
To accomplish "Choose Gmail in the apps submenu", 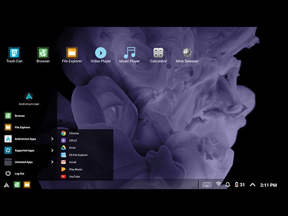I will tap(72, 162).
